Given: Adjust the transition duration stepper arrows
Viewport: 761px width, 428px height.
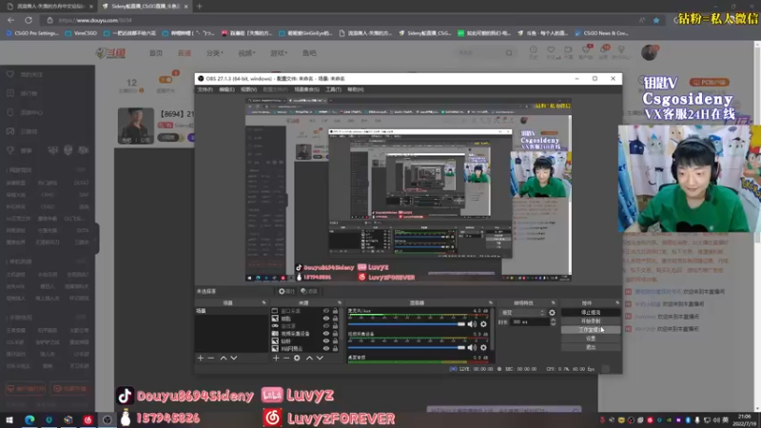Looking at the screenshot, I should click(x=553, y=321).
